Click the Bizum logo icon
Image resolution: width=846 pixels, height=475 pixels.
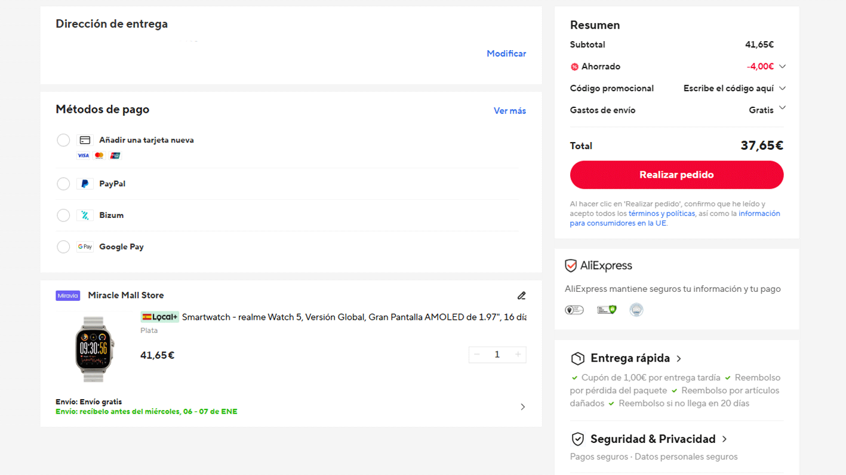85,215
